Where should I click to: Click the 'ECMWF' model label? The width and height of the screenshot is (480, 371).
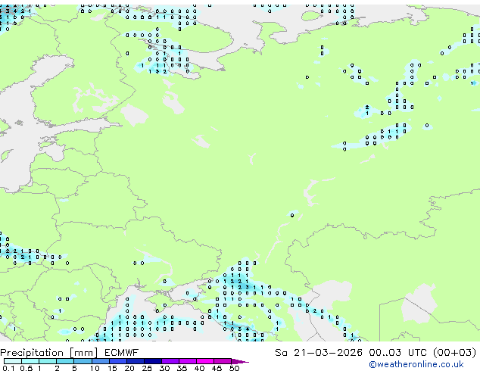(122, 353)
